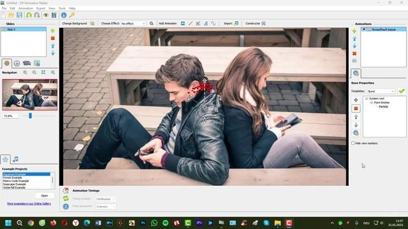The height and width of the screenshot is (229, 408).
Task: Click Change Background image icon
Action: (92, 24)
